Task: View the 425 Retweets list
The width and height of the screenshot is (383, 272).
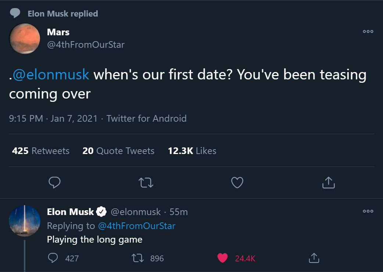Action: click(x=40, y=151)
